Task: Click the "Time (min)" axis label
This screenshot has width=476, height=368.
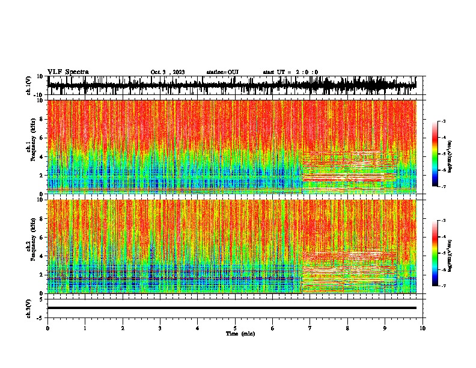Action: [x=240, y=334]
